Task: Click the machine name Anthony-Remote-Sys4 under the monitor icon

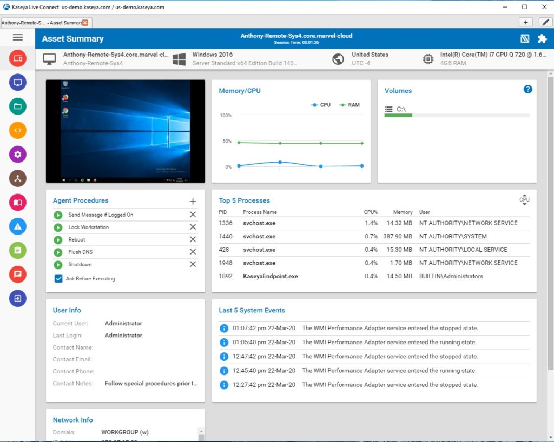Action: [93, 64]
